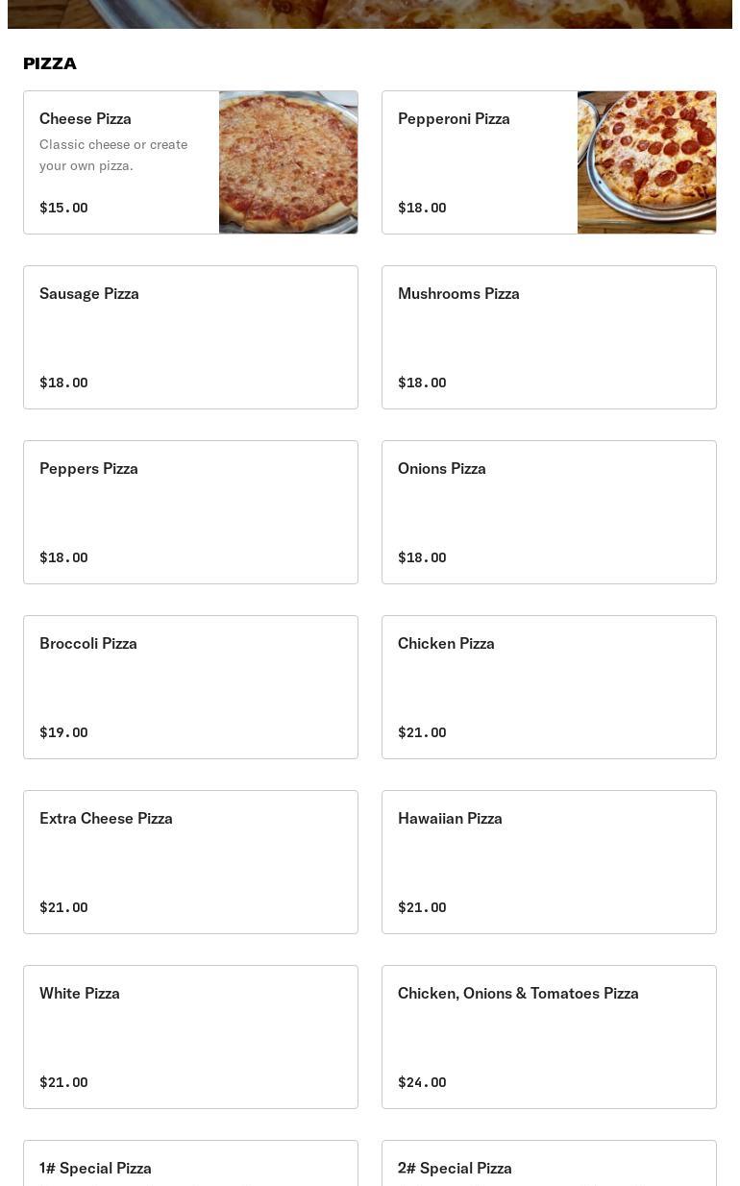The height and width of the screenshot is (1186, 740).
Task: Open the Hawaiian Pizza item
Action: click(x=549, y=862)
